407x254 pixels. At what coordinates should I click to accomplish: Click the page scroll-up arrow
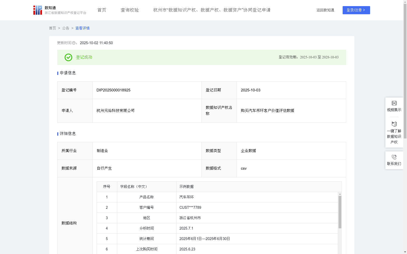(x=405, y=2)
